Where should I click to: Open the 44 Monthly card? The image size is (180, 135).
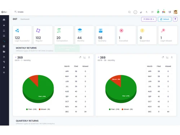85,35
